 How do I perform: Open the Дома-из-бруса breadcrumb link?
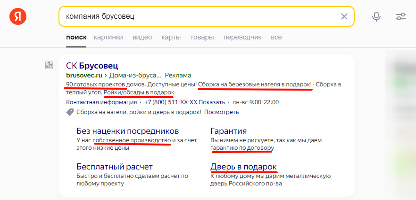click(x=135, y=75)
